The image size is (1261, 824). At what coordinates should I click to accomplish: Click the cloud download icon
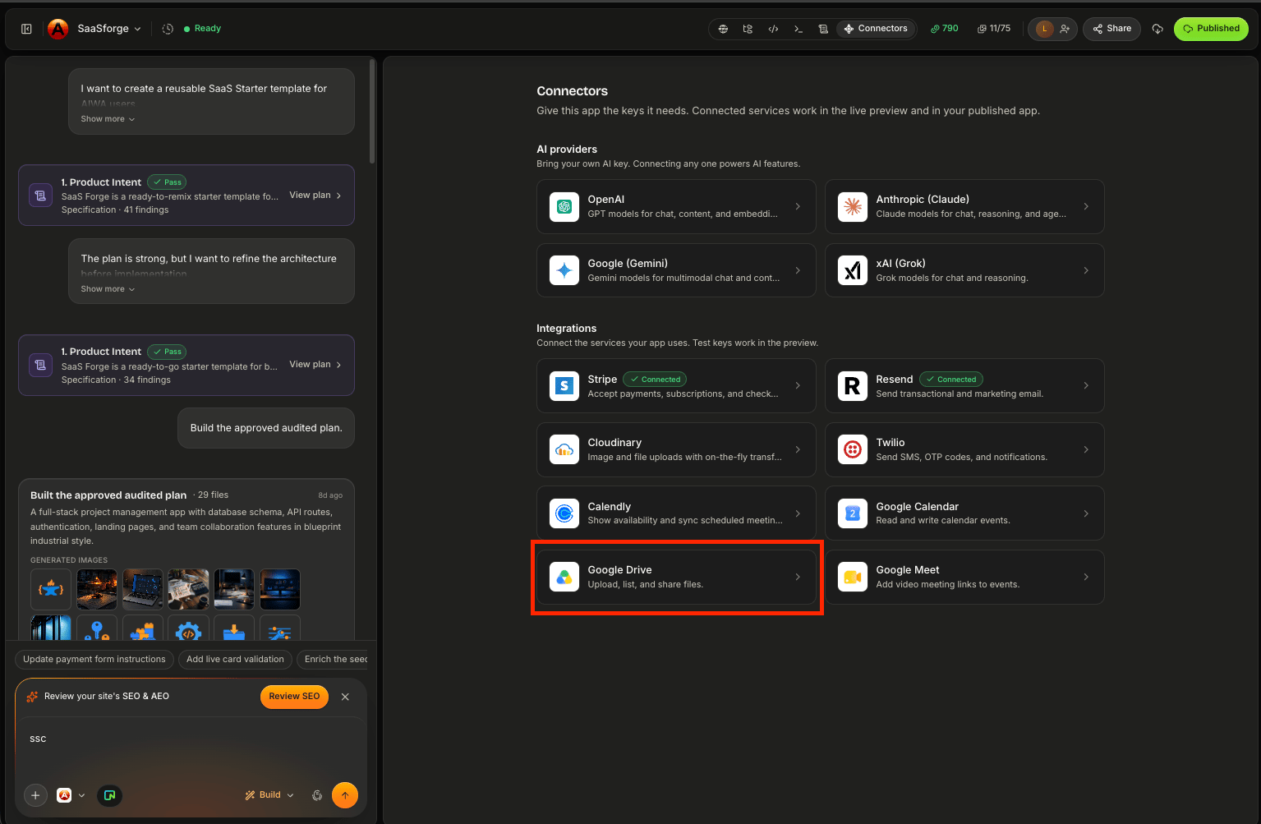coord(1157,29)
